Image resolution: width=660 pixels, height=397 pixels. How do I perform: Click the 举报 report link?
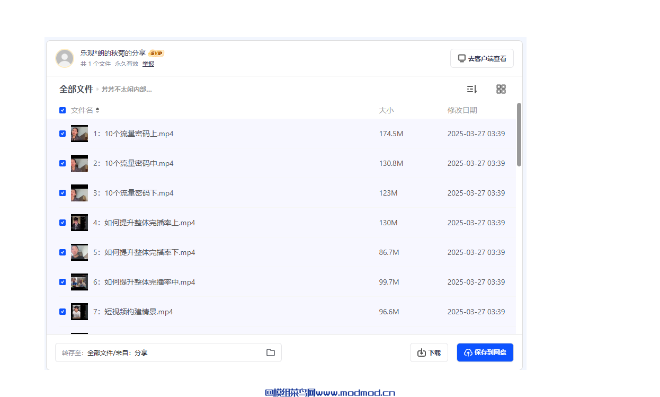tap(148, 64)
